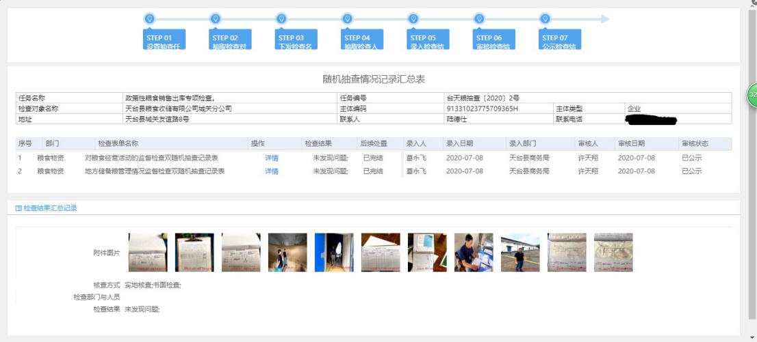Click the STEP 07 circle marker icon
Image resolution: width=757 pixels, height=342 pixels.
[545, 19]
